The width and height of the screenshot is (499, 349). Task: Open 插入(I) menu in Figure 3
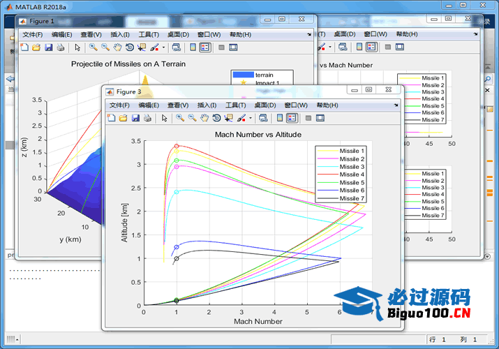[207, 105]
